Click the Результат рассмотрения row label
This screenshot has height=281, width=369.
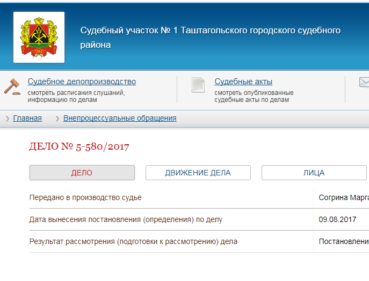click(133, 241)
